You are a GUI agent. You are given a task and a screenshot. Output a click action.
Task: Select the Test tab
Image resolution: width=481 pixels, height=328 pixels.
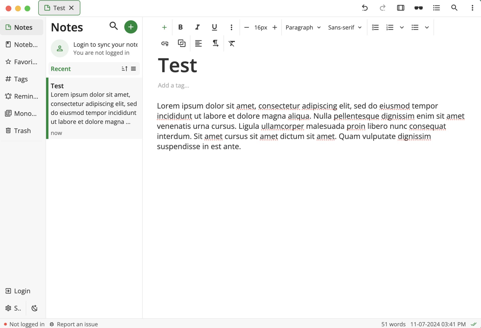(x=59, y=8)
